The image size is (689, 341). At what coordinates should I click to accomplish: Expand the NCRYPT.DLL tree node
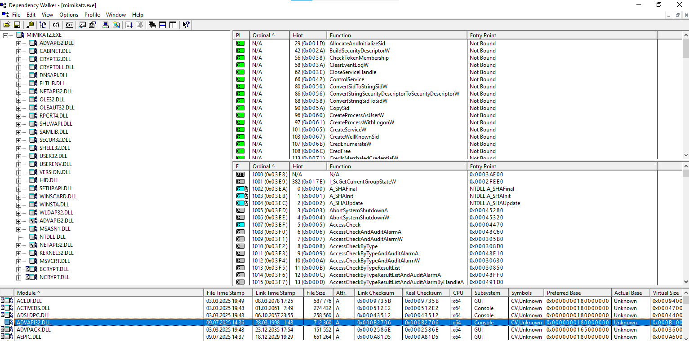tap(18, 277)
